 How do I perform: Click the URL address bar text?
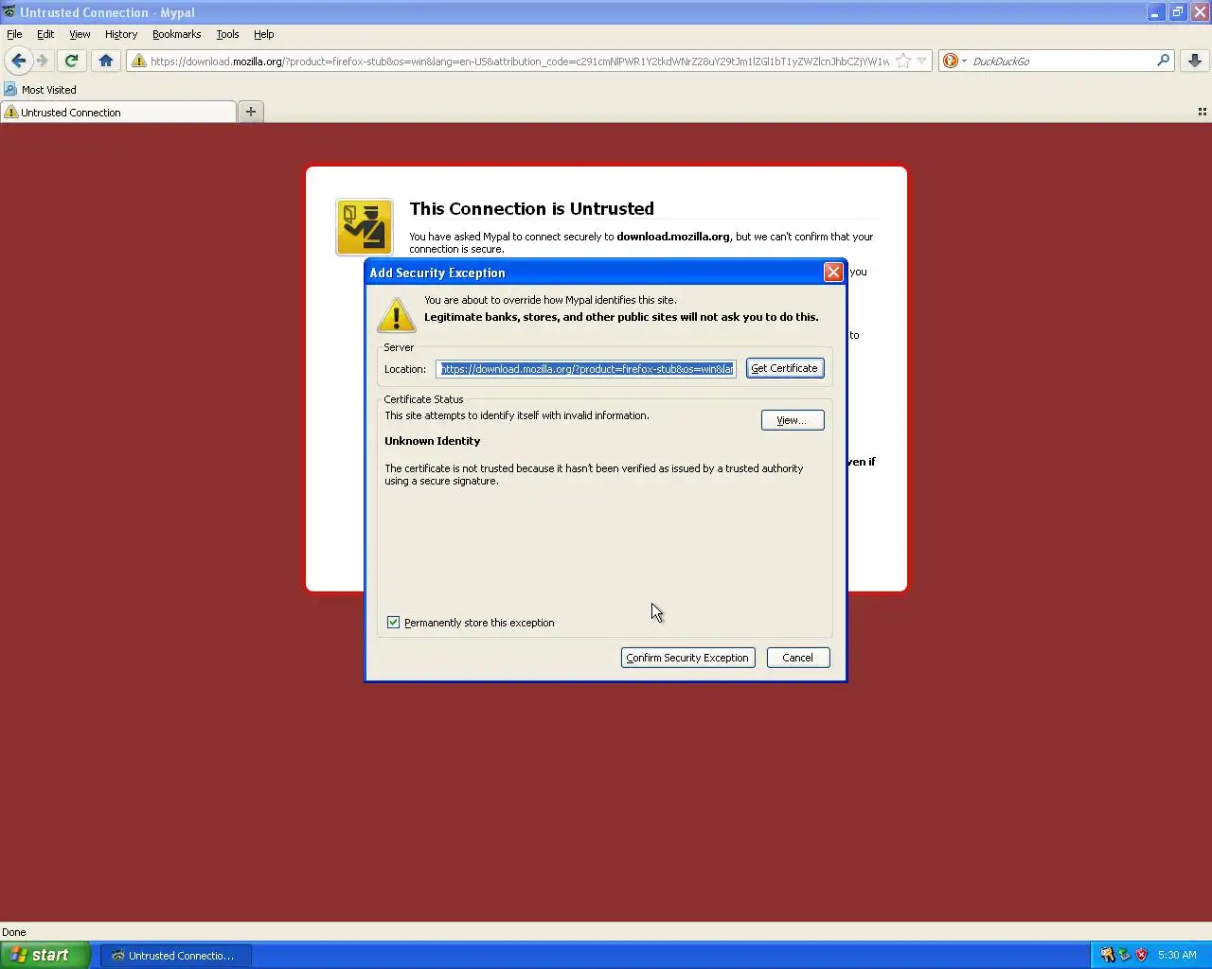pyautogui.click(x=519, y=61)
